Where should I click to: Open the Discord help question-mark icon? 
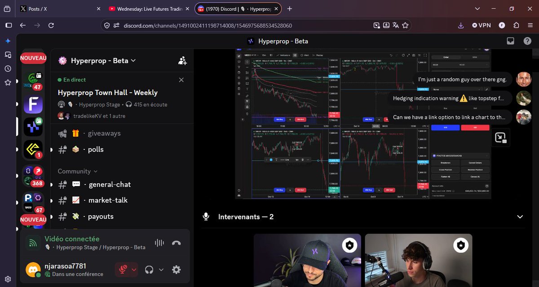pos(527,41)
